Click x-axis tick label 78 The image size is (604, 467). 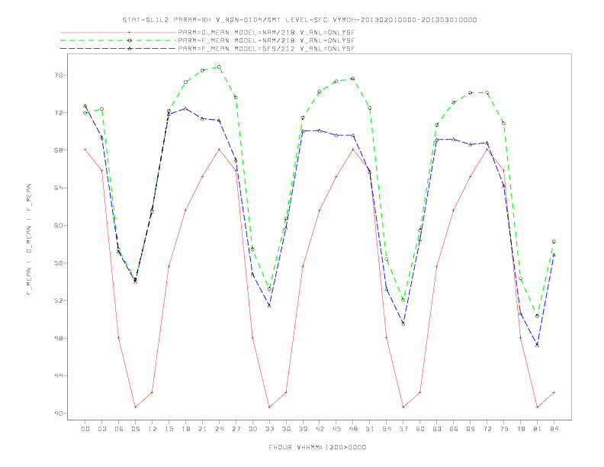point(521,429)
